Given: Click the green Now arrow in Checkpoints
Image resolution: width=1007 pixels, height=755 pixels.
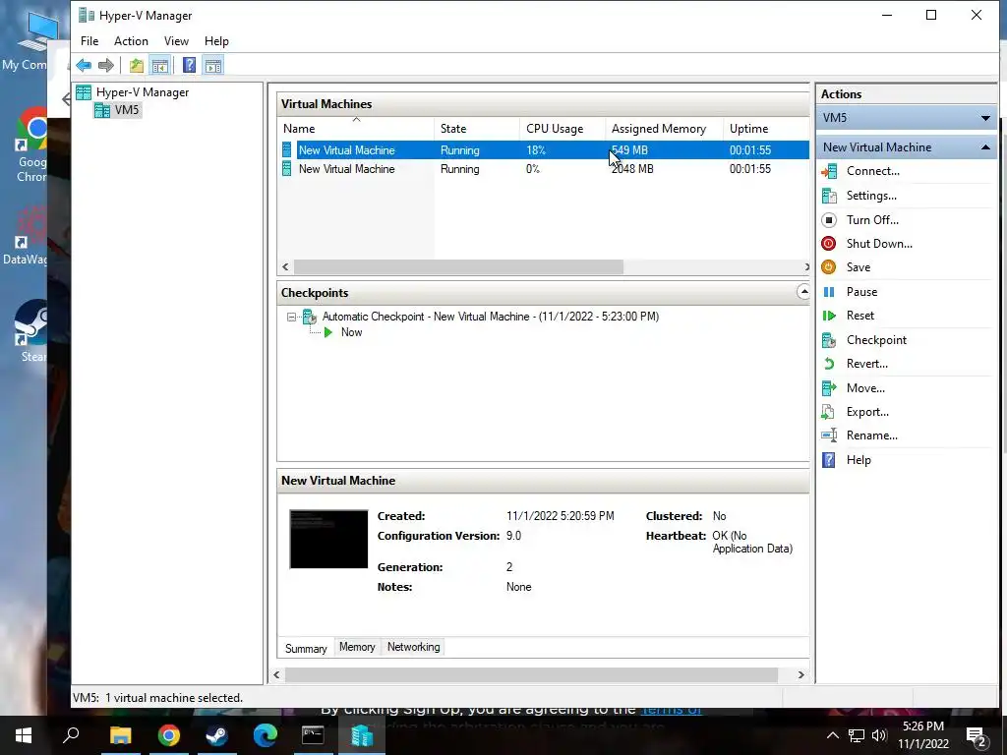Looking at the screenshot, I should (328, 332).
